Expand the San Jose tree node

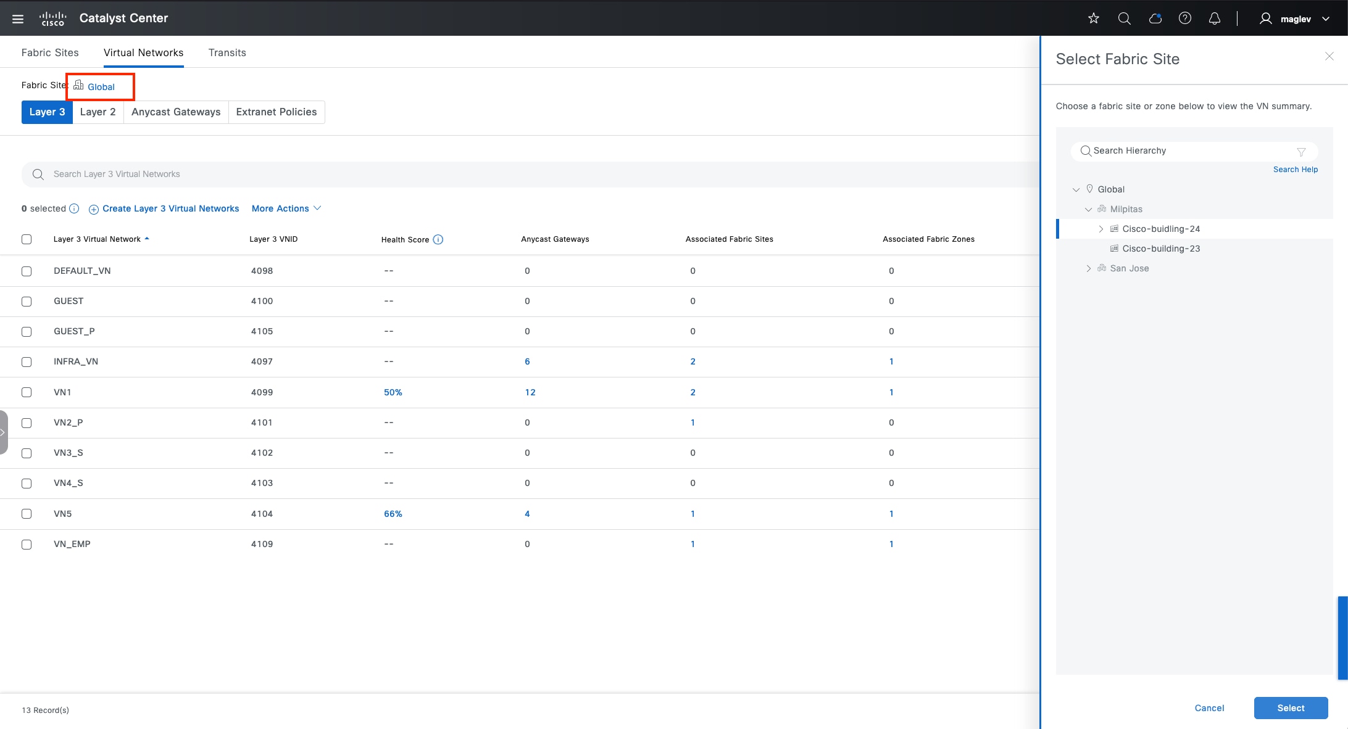[1088, 268]
